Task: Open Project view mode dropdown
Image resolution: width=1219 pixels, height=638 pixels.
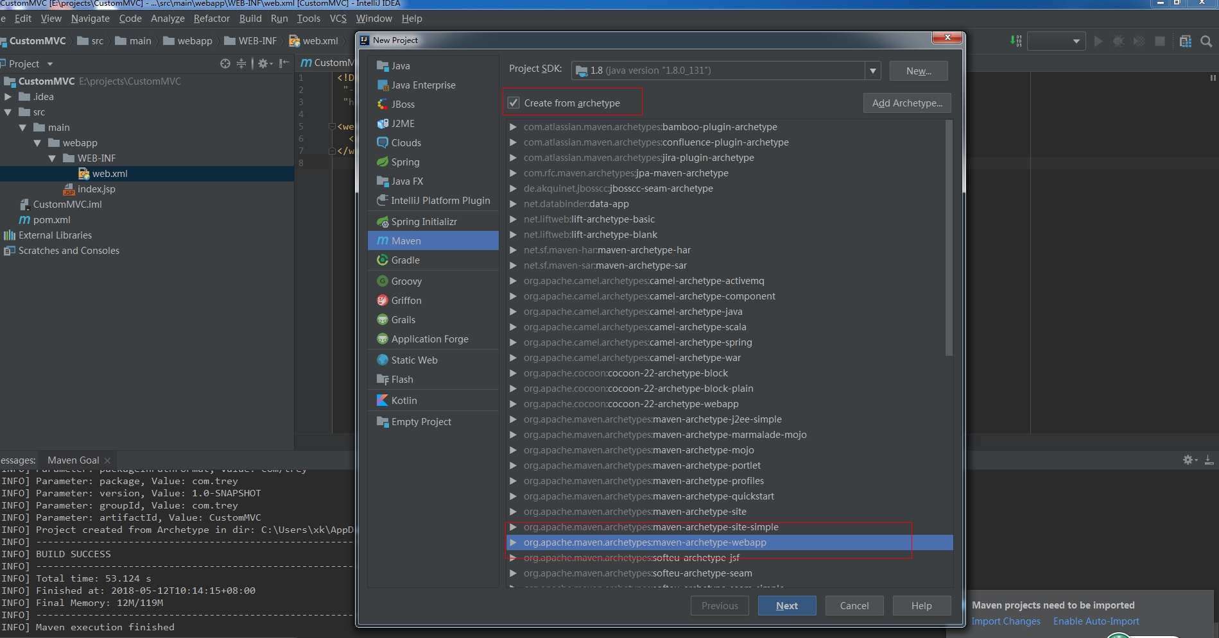Action: tap(50, 64)
